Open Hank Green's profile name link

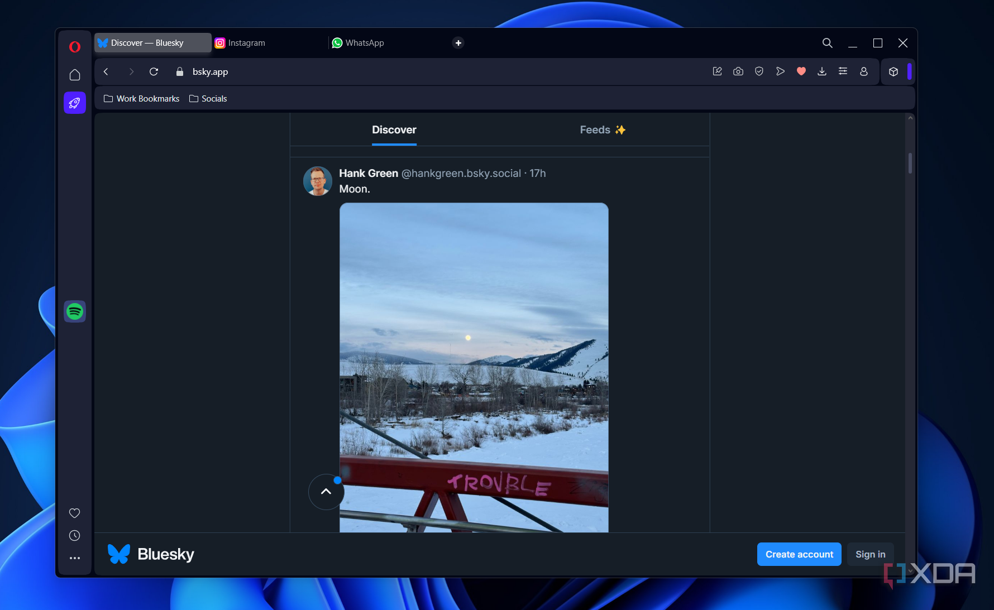click(x=369, y=174)
